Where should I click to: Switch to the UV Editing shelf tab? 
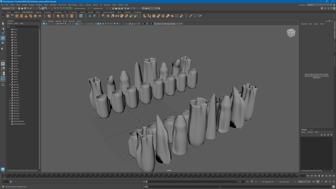tap(137, 12)
